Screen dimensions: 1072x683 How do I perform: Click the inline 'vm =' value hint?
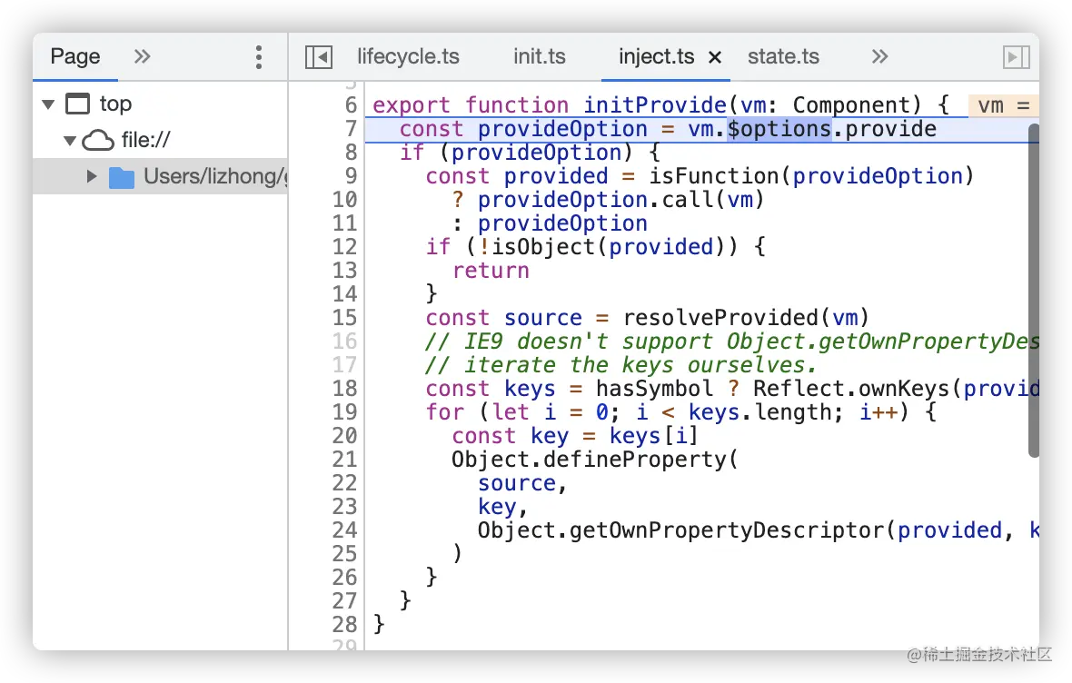click(1004, 106)
